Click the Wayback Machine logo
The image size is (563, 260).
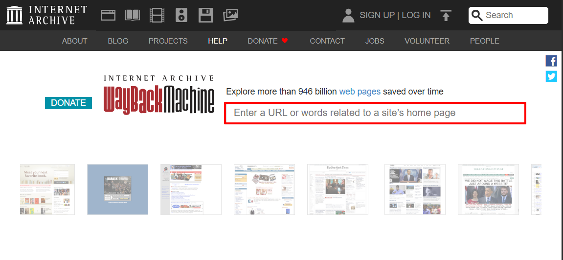[x=159, y=95]
